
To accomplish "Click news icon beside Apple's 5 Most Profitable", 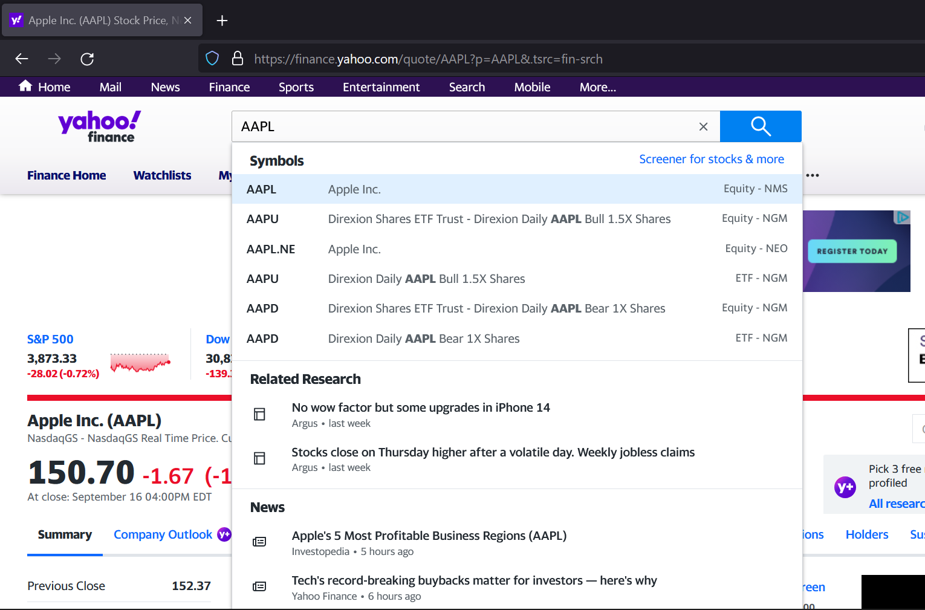I will click(x=259, y=542).
